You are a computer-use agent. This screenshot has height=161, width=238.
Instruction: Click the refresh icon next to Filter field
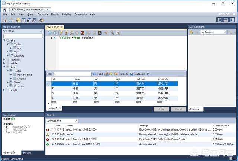pos(94,74)
